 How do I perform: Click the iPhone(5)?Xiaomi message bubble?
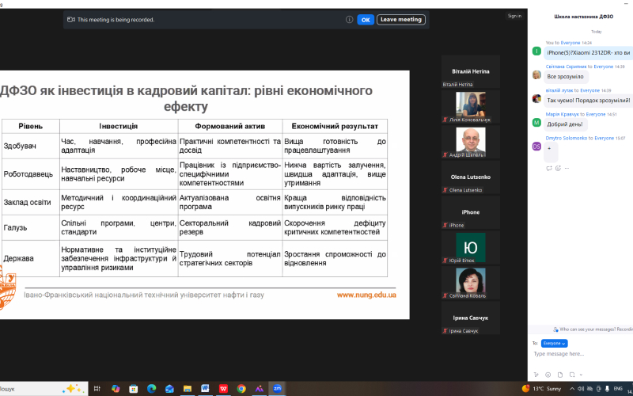tap(588, 52)
